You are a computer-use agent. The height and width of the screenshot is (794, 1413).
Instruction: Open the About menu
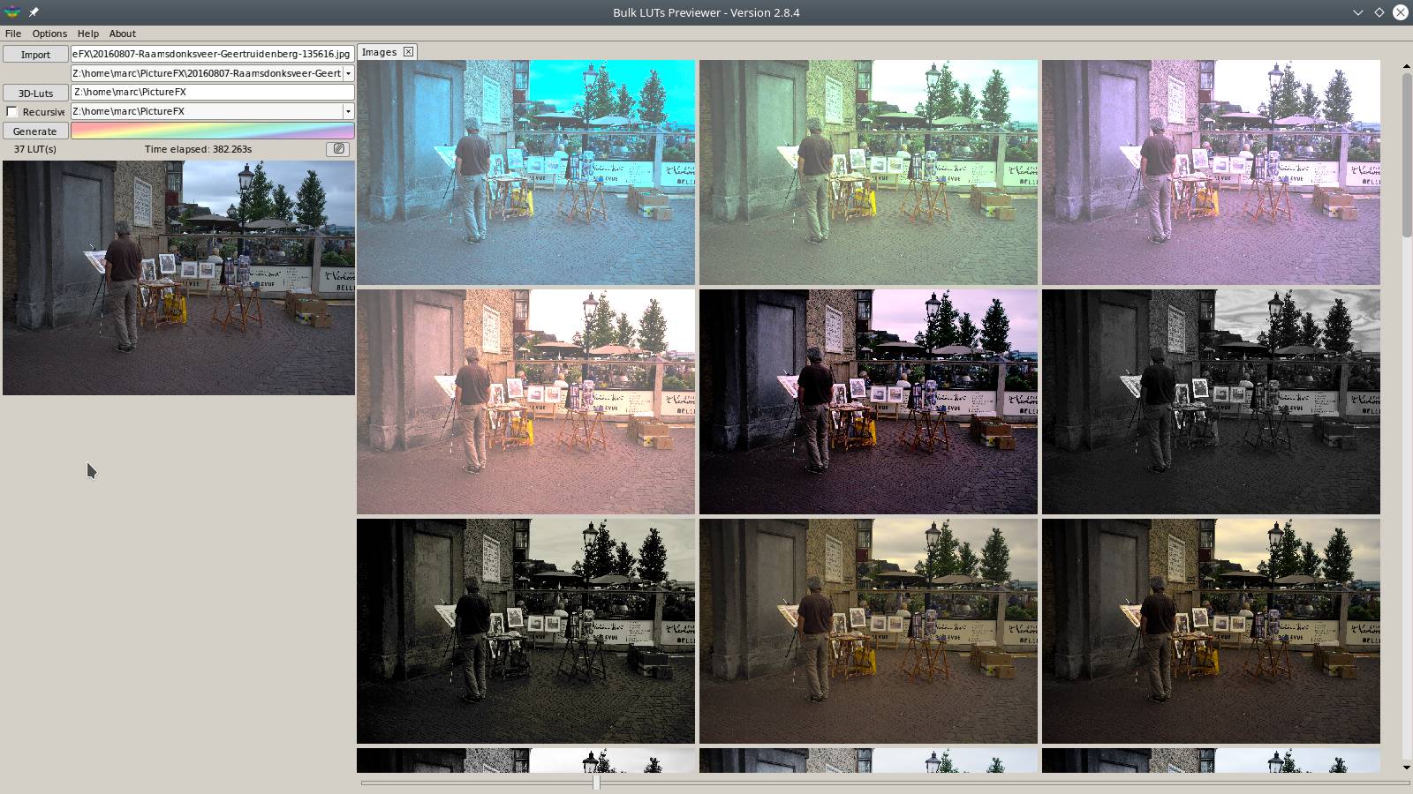[x=122, y=34]
